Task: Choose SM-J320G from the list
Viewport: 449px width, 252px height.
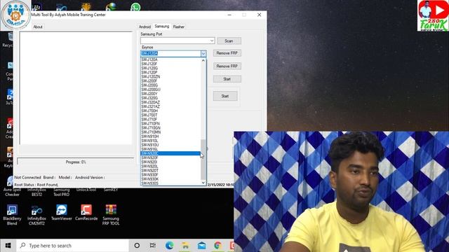Action: pyautogui.click(x=170, y=98)
